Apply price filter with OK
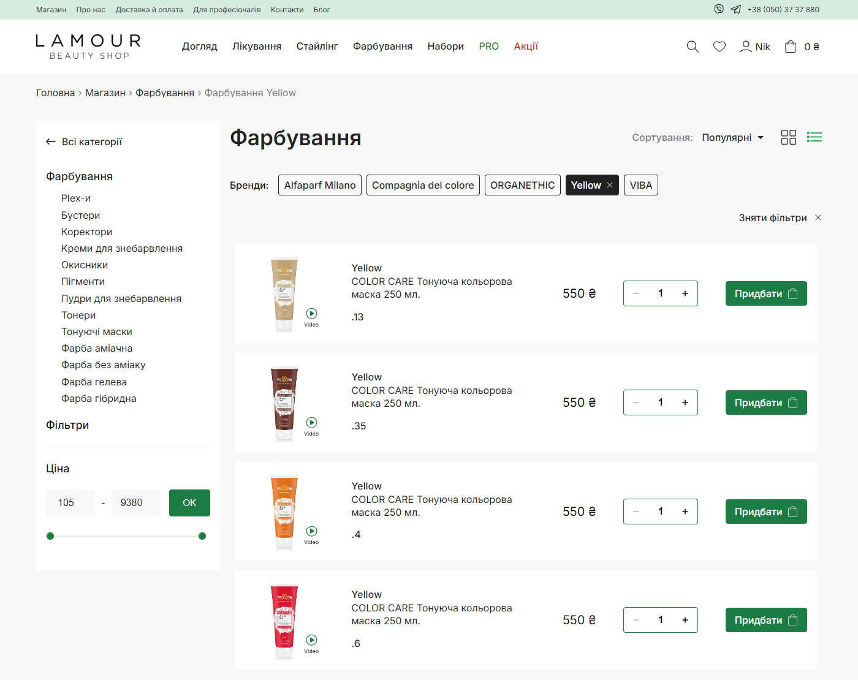 coord(189,503)
